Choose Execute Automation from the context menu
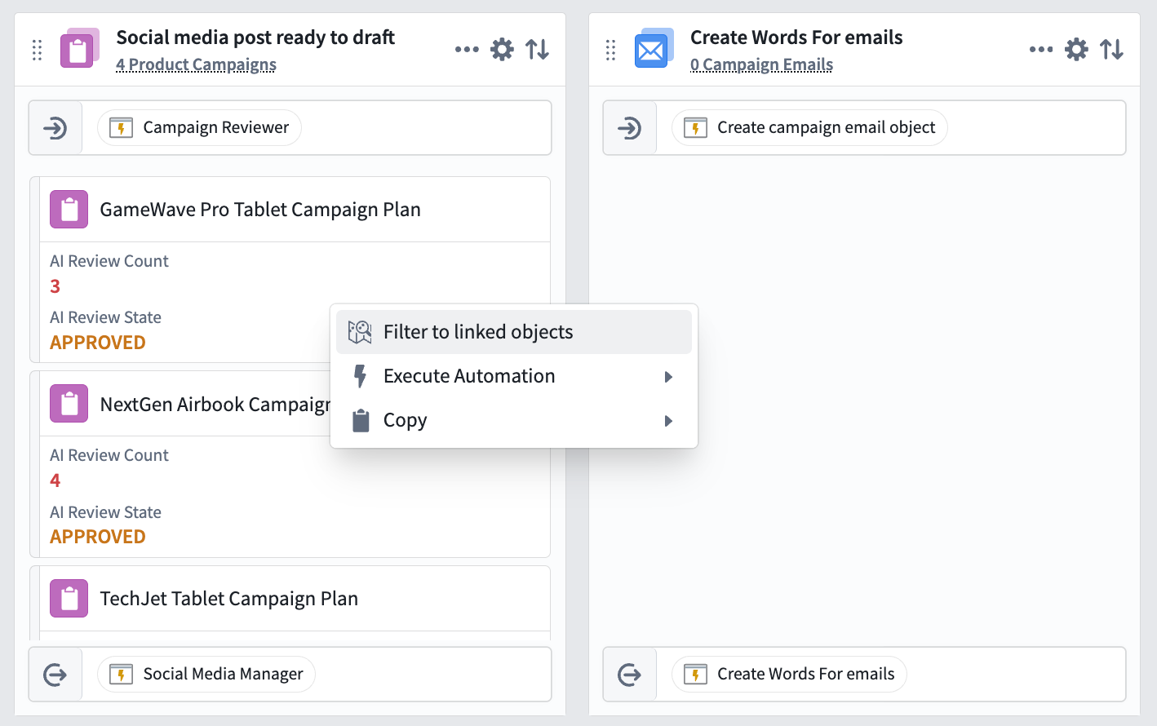The width and height of the screenshot is (1157, 726). [x=469, y=376]
